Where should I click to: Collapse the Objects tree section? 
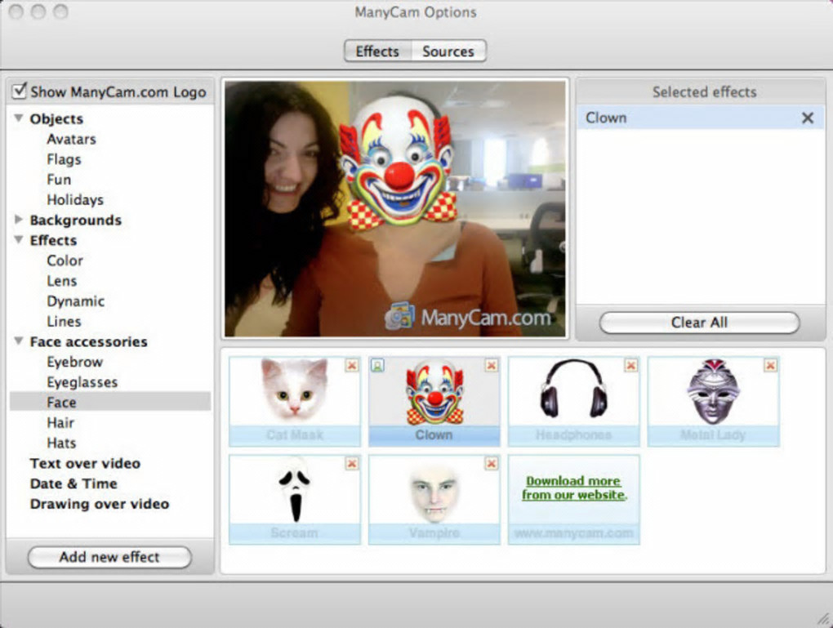point(19,118)
